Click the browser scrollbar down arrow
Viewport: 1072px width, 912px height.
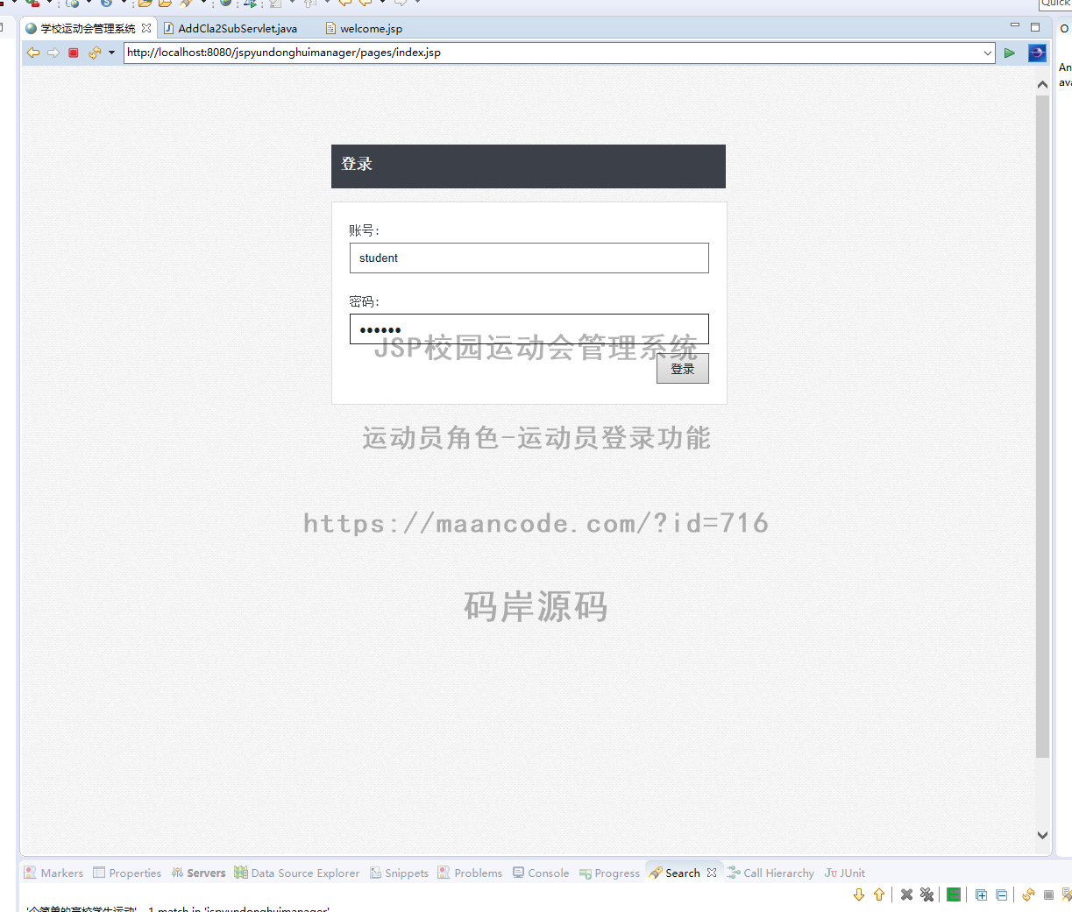point(1042,835)
